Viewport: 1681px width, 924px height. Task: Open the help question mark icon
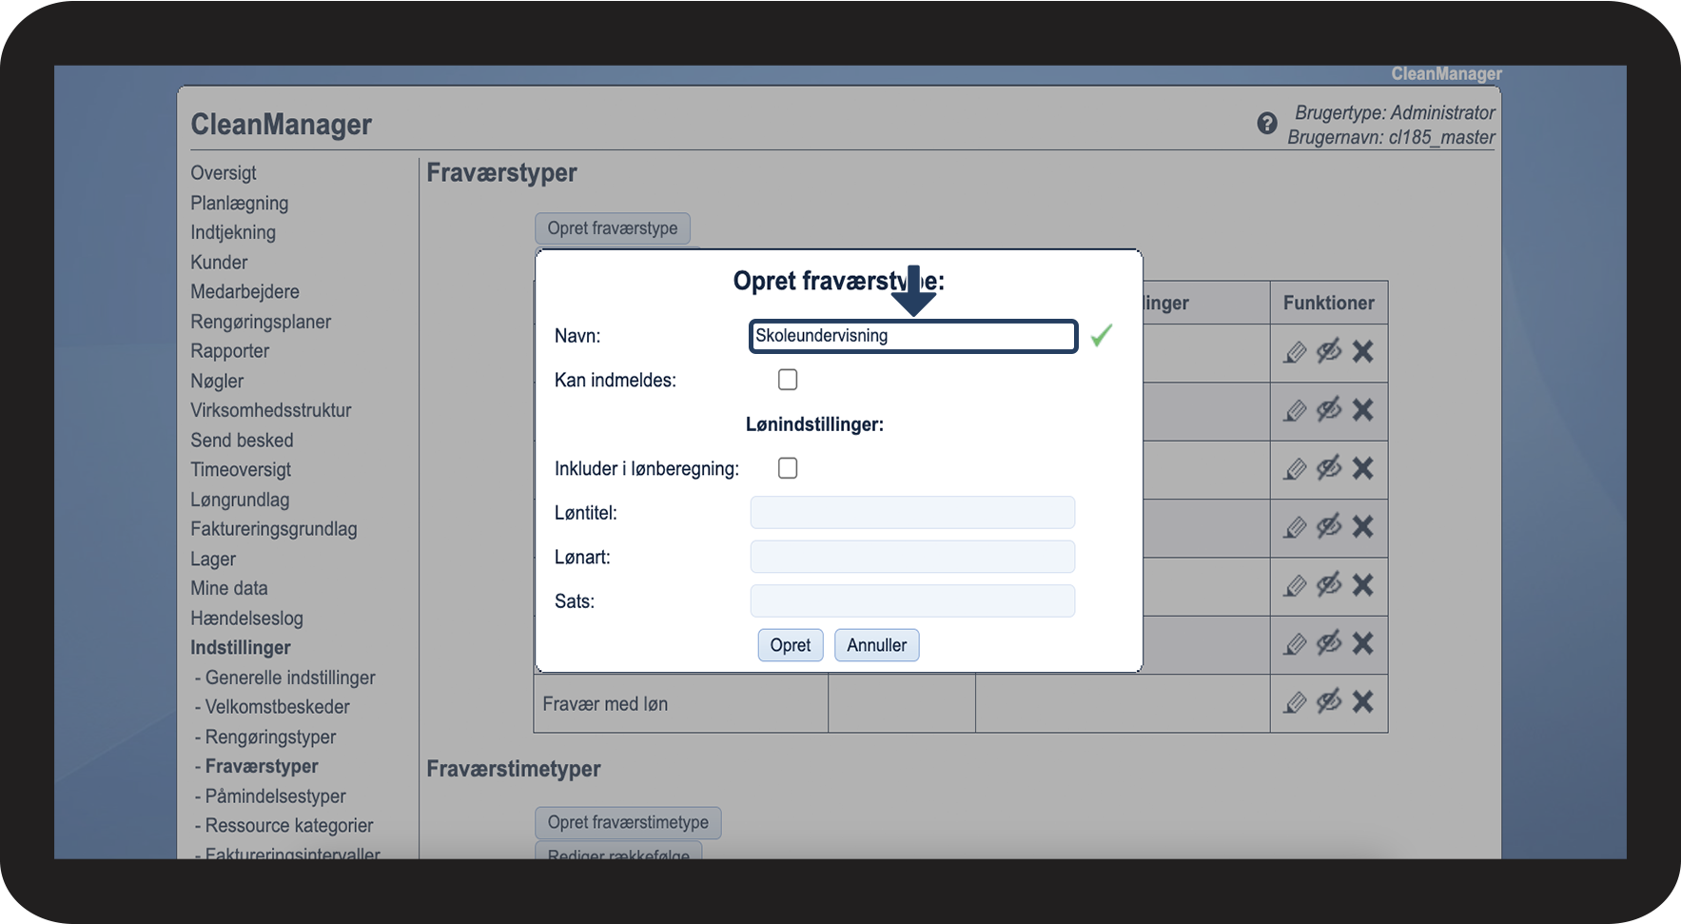point(1266,123)
